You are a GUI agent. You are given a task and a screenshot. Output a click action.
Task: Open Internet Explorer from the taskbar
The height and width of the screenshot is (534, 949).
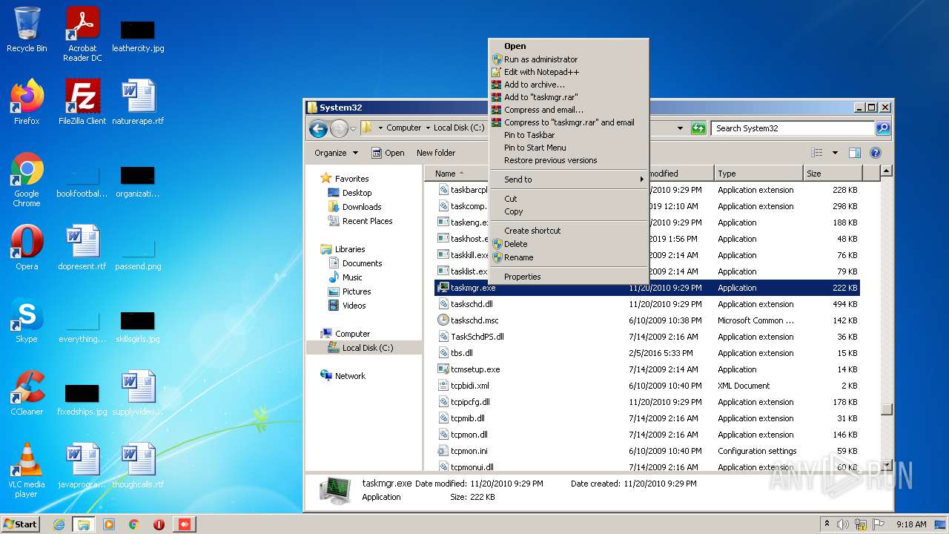click(x=59, y=524)
